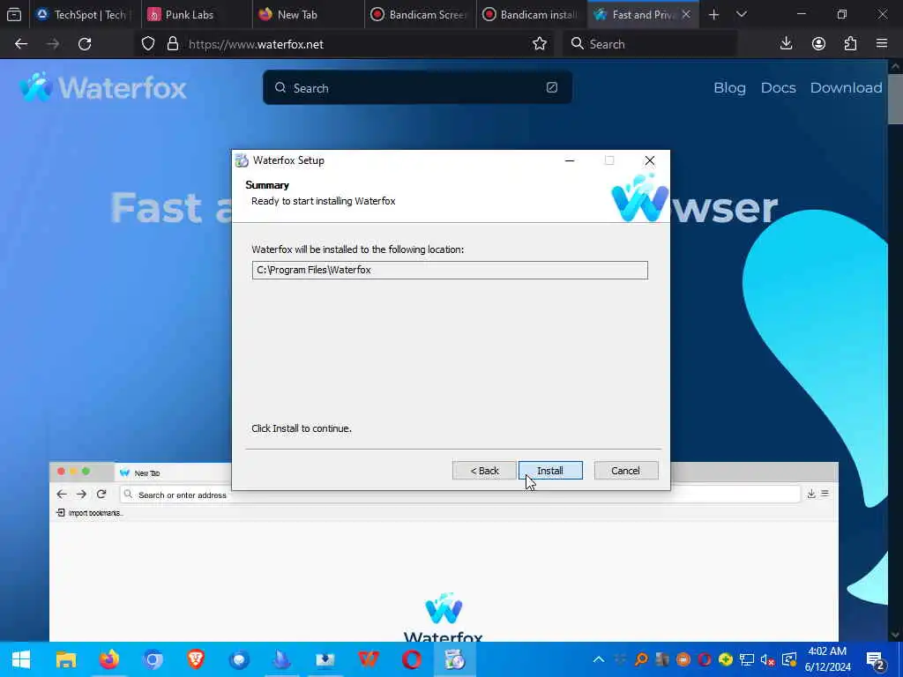This screenshot has height=677, width=903.
Task: Open the extensions puzzle icon
Action: [851, 44]
